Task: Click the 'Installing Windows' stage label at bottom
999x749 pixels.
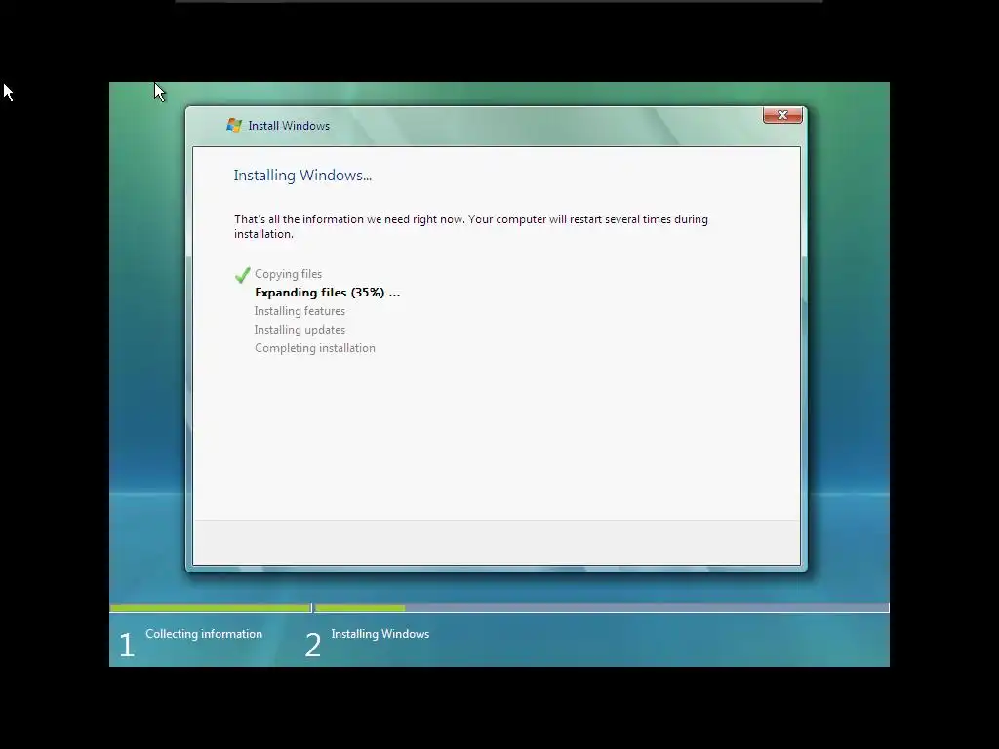Action: pyautogui.click(x=380, y=634)
